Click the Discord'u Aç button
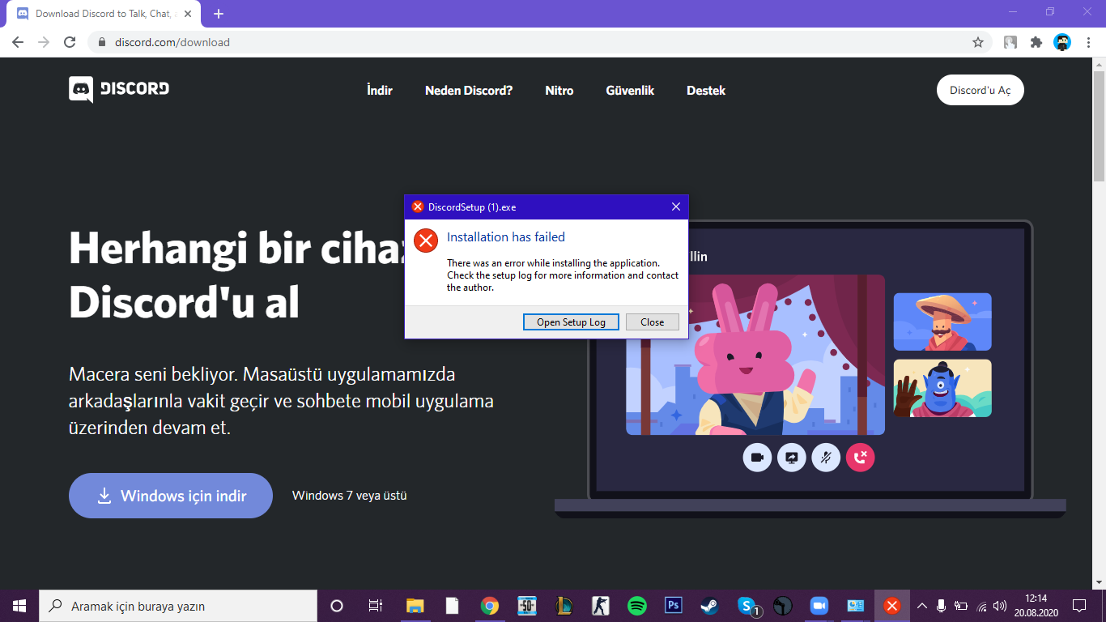Image resolution: width=1106 pixels, height=622 pixels. pos(981,90)
